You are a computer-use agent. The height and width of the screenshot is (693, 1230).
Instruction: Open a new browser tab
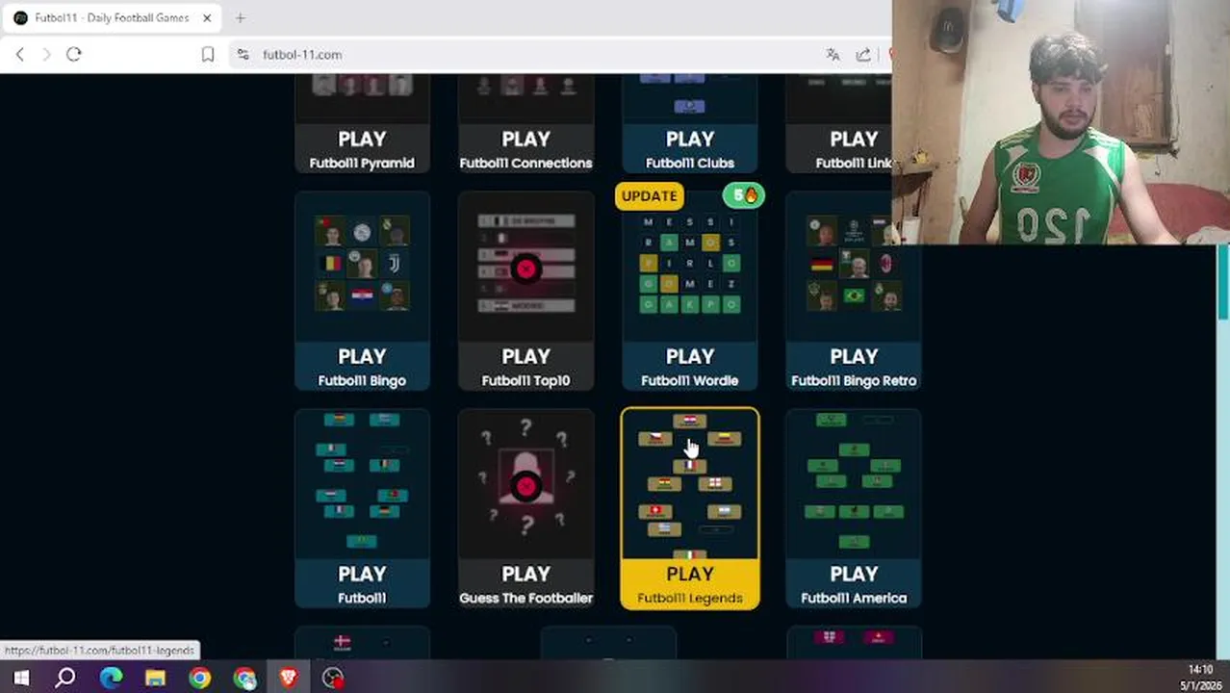tap(240, 18)
